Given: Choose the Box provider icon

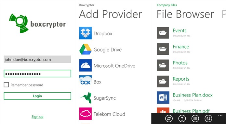Looking at the screenshot, I should (x=85, y=81).
